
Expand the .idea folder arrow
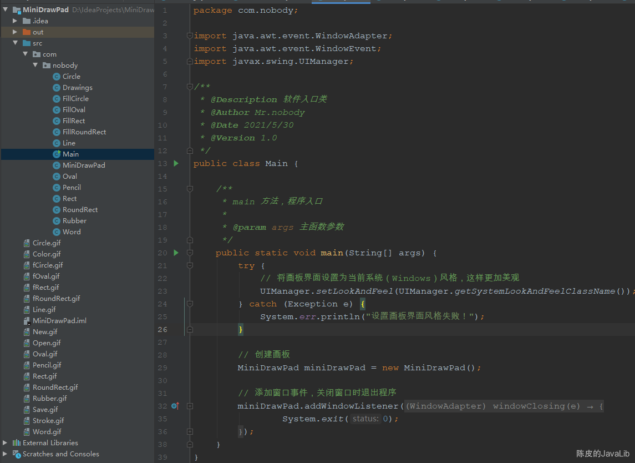pos(15,21)
